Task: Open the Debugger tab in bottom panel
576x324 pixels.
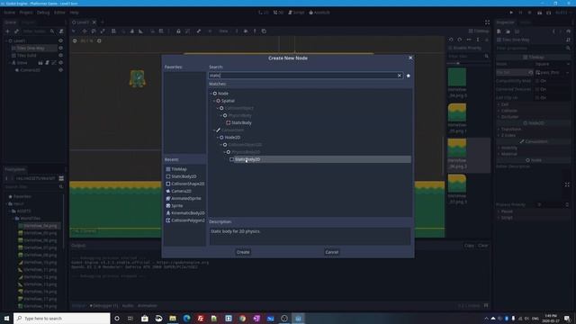Action: coord(104,306)
